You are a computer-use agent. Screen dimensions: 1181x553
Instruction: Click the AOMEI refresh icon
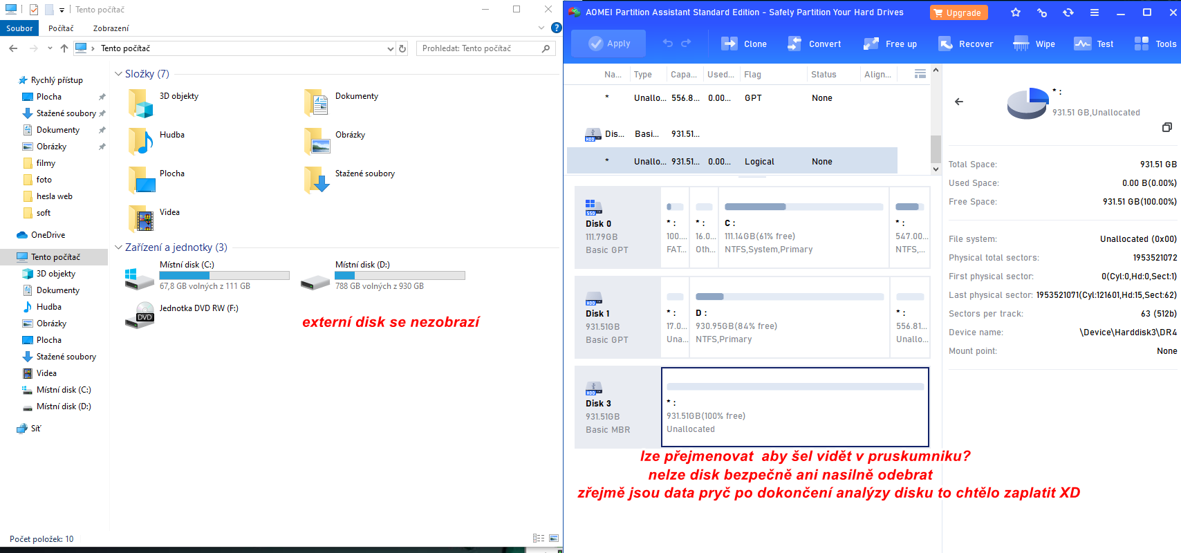[x=1068, y=12]
